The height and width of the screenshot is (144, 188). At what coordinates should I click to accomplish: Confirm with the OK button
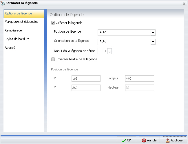(126, 140)
